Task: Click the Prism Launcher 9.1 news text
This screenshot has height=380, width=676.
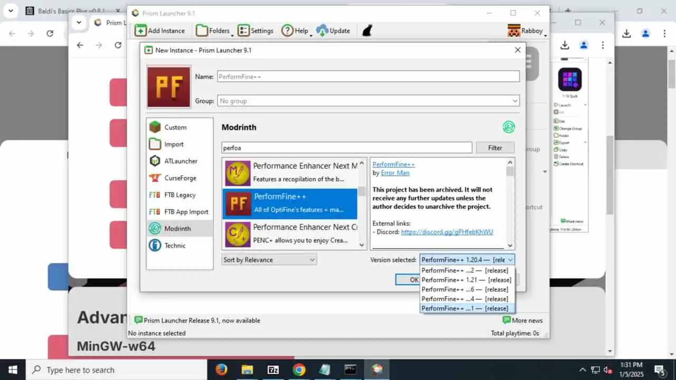Action: click(x=202, y=320)
